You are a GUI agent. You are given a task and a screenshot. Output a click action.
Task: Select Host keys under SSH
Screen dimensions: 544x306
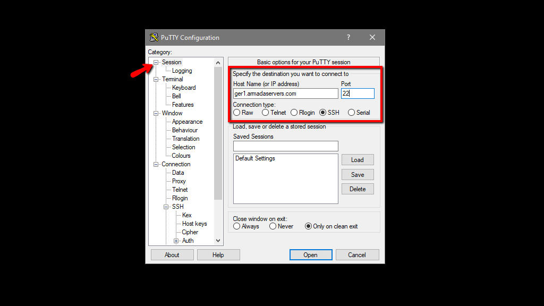[194, 223]
